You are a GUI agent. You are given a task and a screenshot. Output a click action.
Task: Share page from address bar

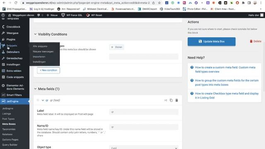pyautogui.click(x=154, y=3)
